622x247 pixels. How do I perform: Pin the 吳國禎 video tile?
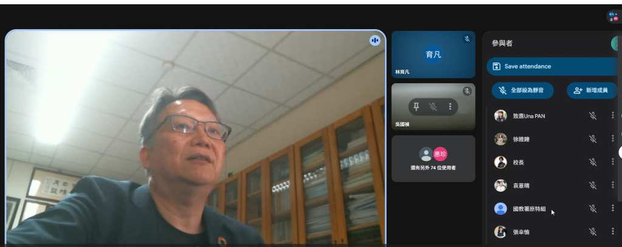416,107
